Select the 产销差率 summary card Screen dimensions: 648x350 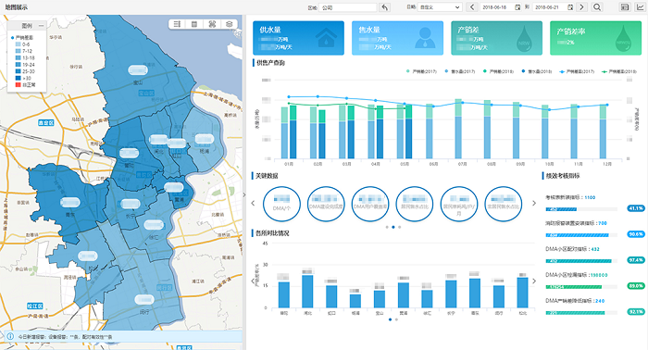coord(595,38)
